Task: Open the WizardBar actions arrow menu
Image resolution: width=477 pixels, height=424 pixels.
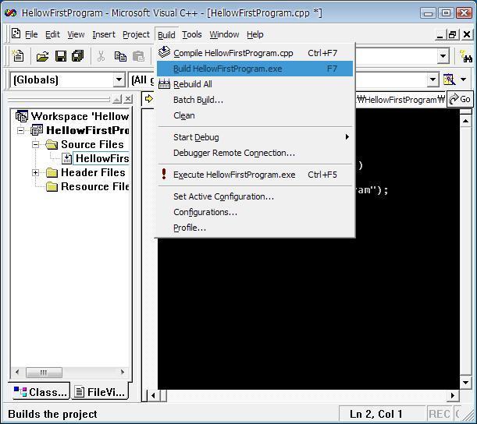Action: coord(463,79)
